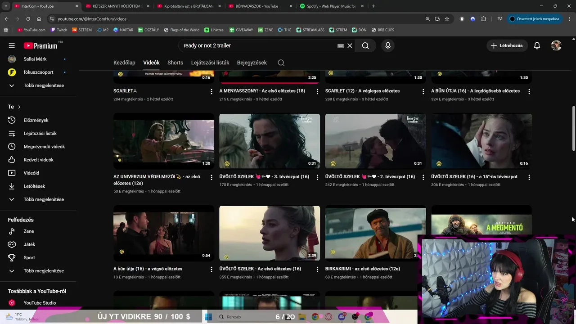Open options for SCARLET (12) video

[x=423, y=91]
